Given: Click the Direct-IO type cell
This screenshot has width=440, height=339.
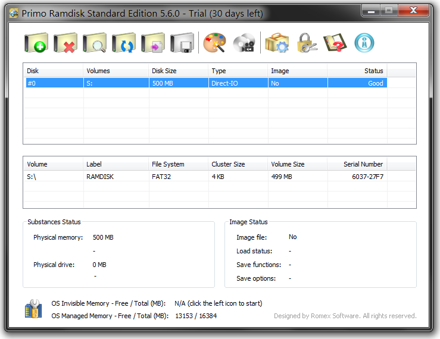Looking at the screenshot, I should pos(238,83).
